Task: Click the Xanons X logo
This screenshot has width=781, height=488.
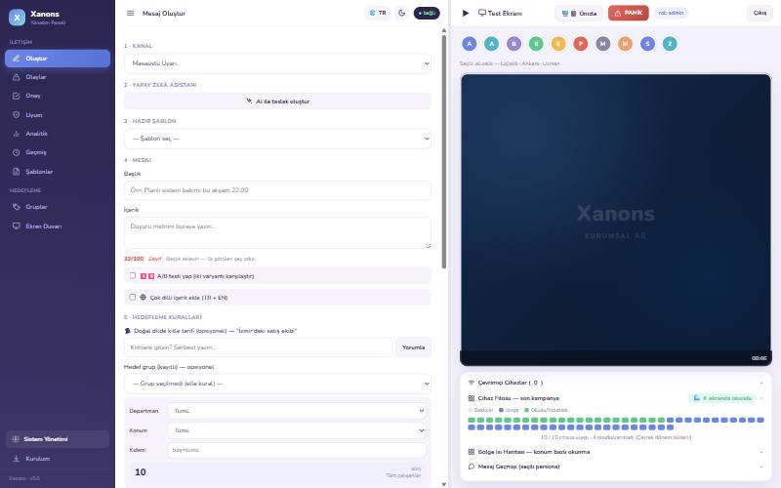Action: coord(17,18)
